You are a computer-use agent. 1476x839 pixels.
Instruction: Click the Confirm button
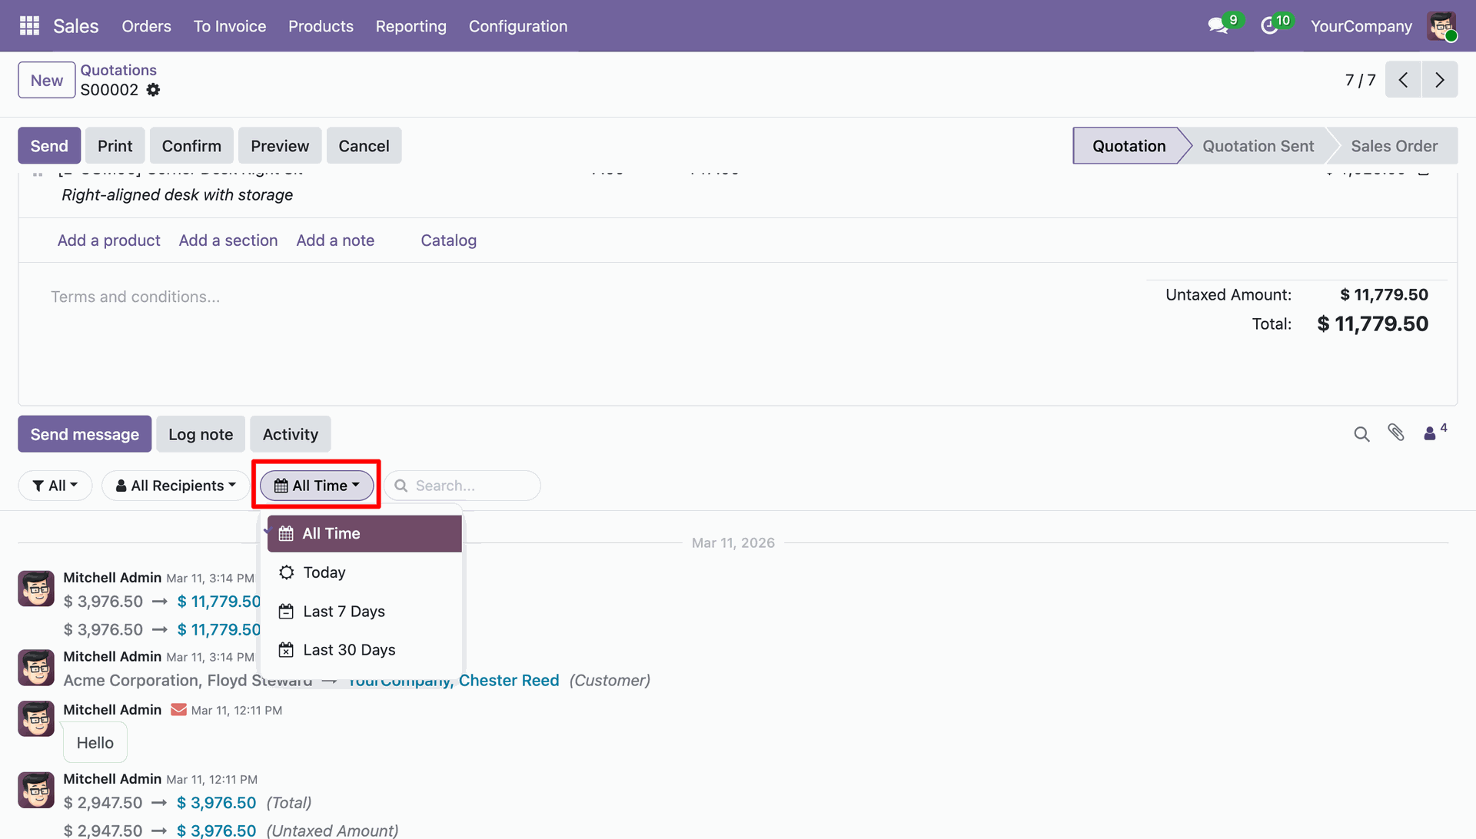(x=191, y=146)
